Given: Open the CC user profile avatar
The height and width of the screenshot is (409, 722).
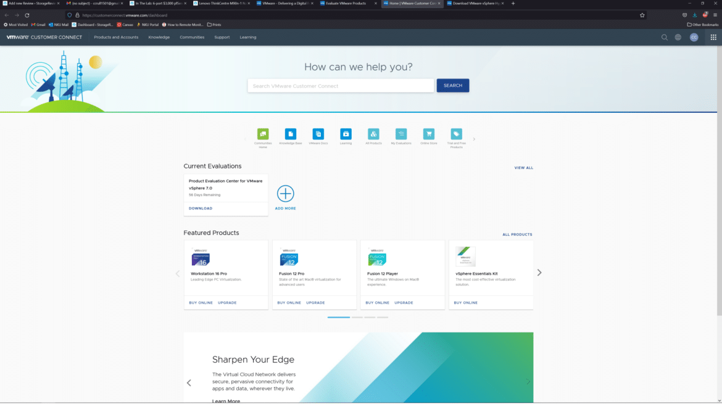Looking at the screenshot, I should click(x=694, y=37).
